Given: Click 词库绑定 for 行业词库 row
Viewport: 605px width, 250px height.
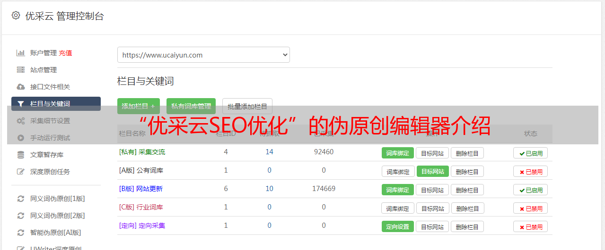Looking at the screenshot, I should tap(398, 208).
